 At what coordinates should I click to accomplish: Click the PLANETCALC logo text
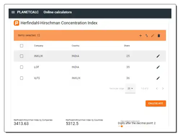[x=28, y=12]
